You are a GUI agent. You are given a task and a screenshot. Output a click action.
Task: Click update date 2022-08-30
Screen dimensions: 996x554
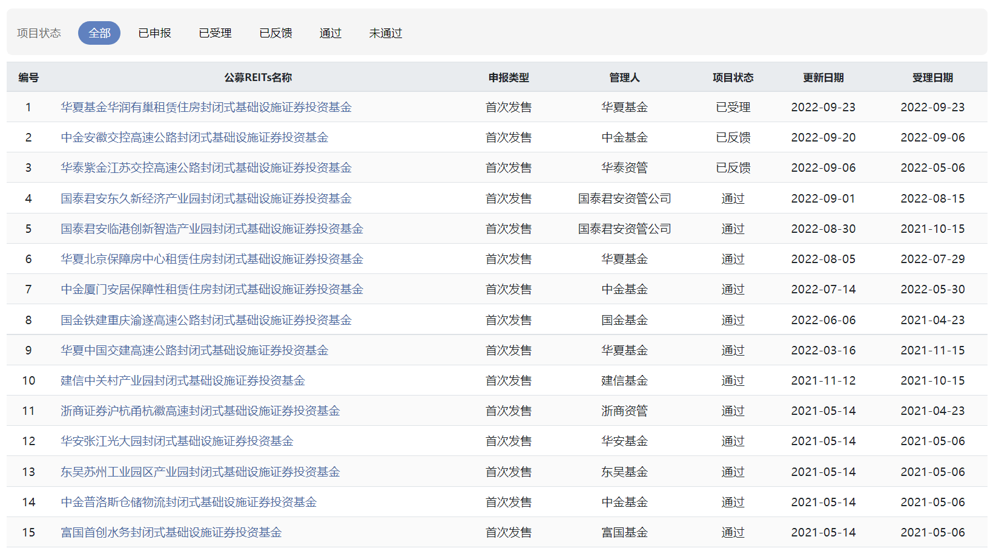click(x=823, y=229)
